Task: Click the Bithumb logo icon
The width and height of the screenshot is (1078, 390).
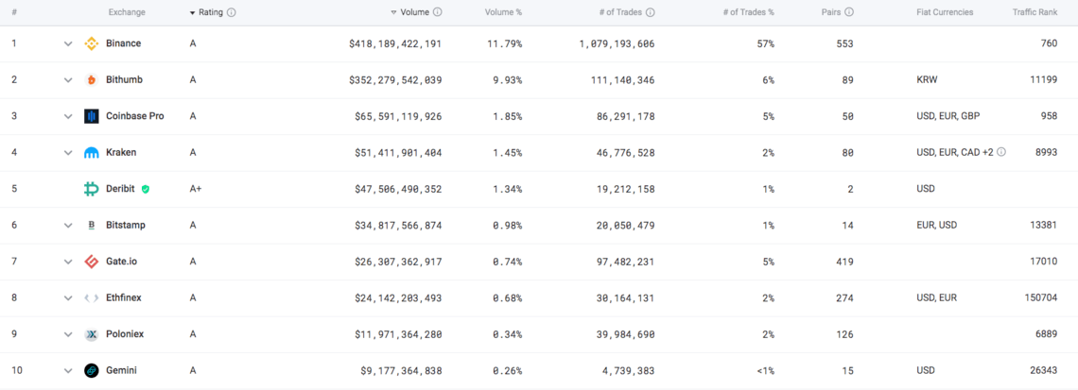Action: (x=92, y=79)
